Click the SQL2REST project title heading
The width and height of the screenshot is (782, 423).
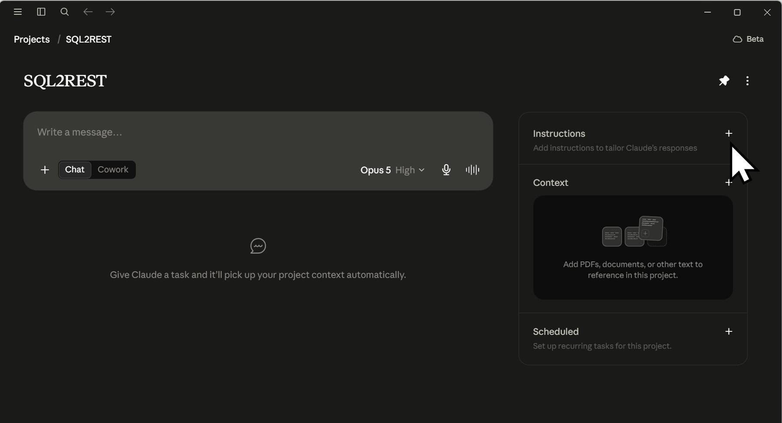65,81
